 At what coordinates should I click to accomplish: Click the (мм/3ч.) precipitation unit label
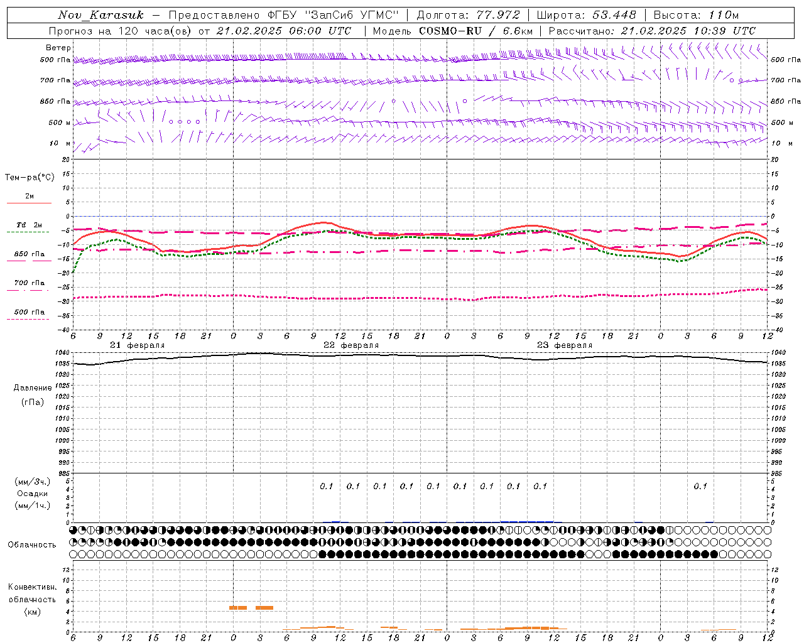pos(33,482)
